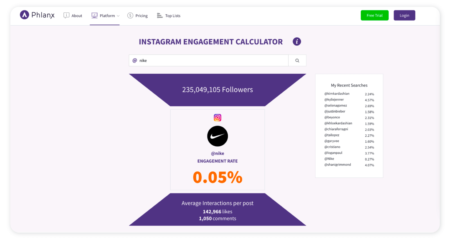Open the info circle beside the calculator title
The height and width of the screenshot is (239, 450).
pos(297,41)
